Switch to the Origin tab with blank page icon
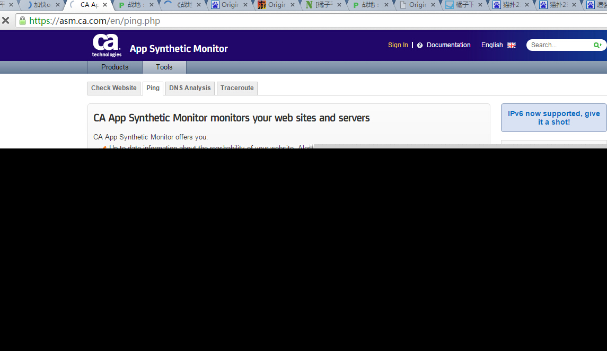Viewport: 607px width, 351px height. coord(417,5)
